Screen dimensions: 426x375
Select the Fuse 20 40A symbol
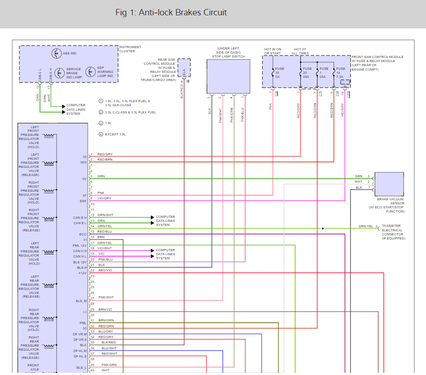300,72
